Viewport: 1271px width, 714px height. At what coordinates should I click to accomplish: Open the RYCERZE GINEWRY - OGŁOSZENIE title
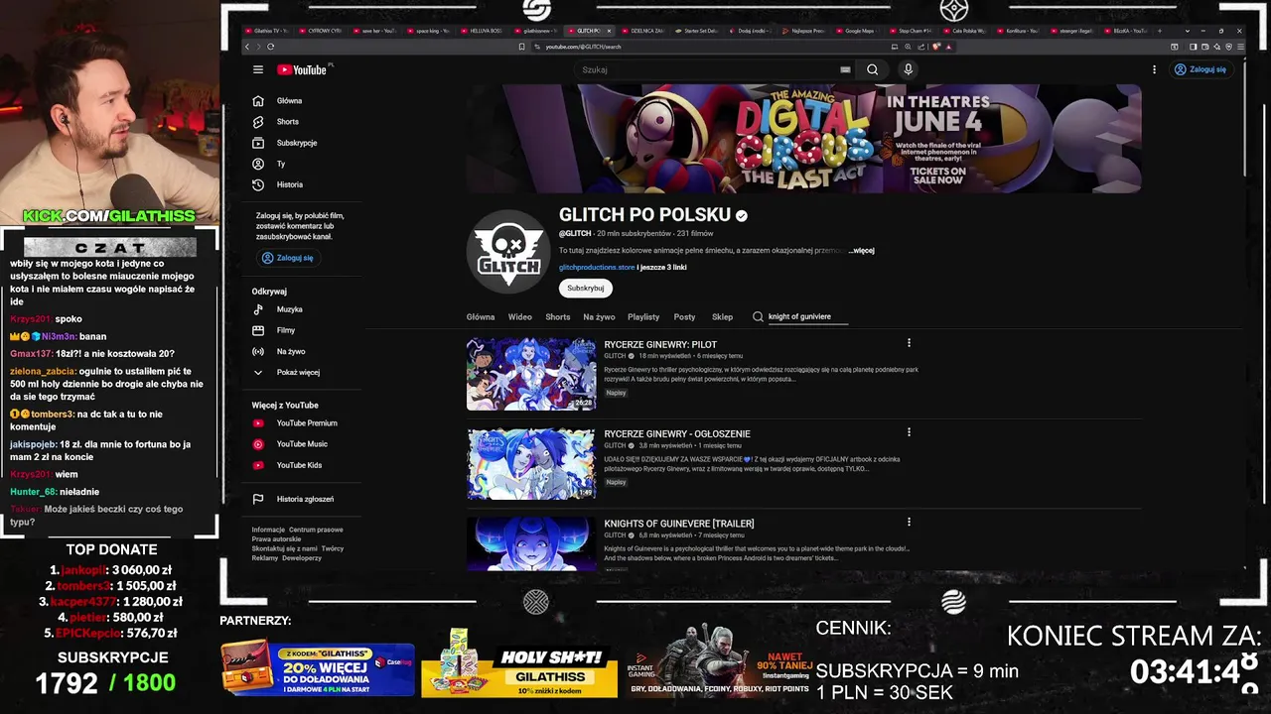pos(677,433)
